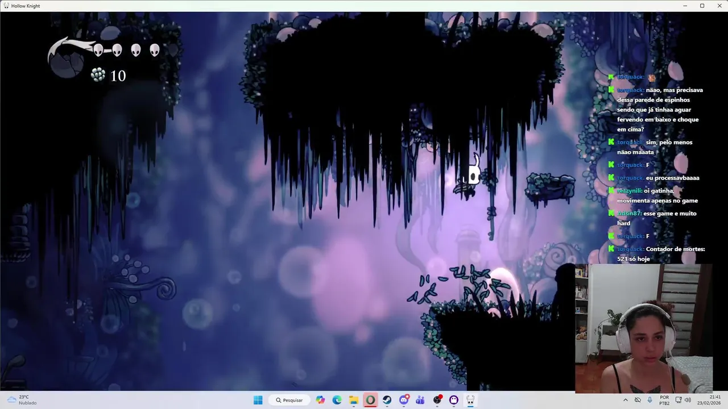The image size is (728, 409).
Task: Open the purple ghost app in taskbar
Action: pos(454,400)
